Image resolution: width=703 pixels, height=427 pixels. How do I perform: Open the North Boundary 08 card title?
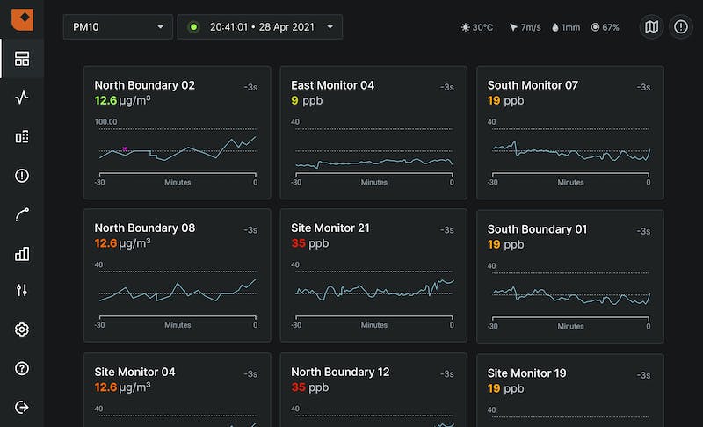(x=144, y=228)
